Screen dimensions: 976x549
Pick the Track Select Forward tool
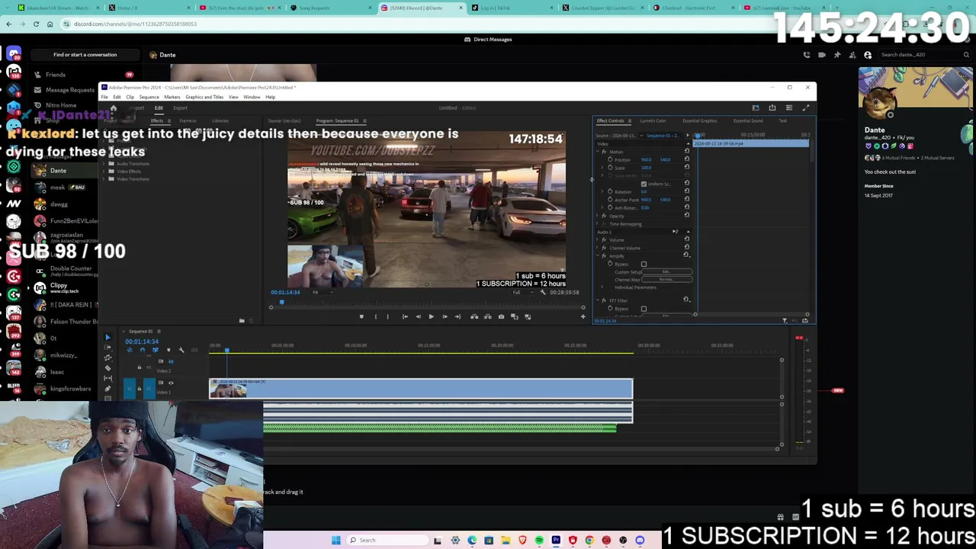point(108,348)
